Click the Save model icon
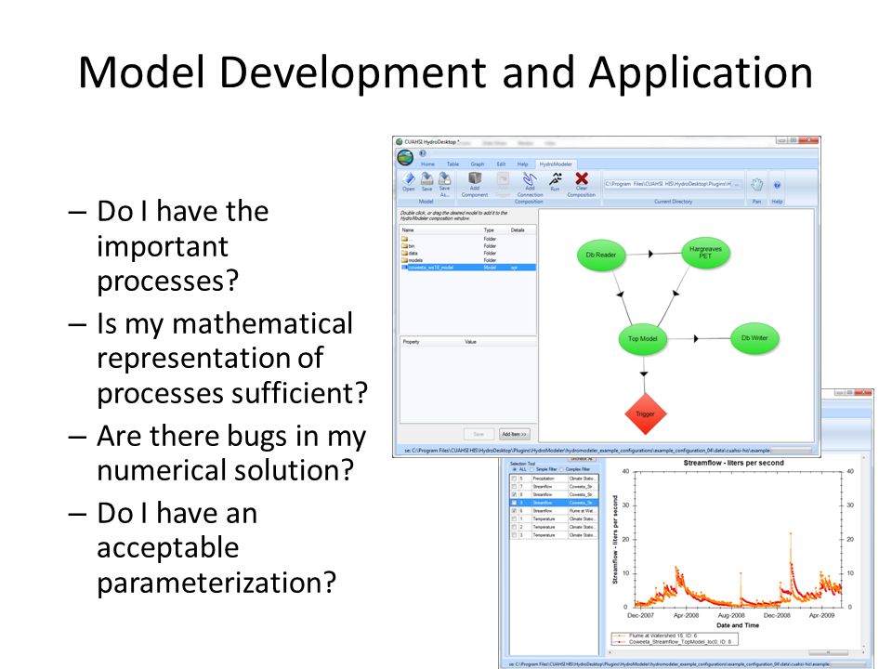Viewport: 892px width, 669px height. click(426, 178)
